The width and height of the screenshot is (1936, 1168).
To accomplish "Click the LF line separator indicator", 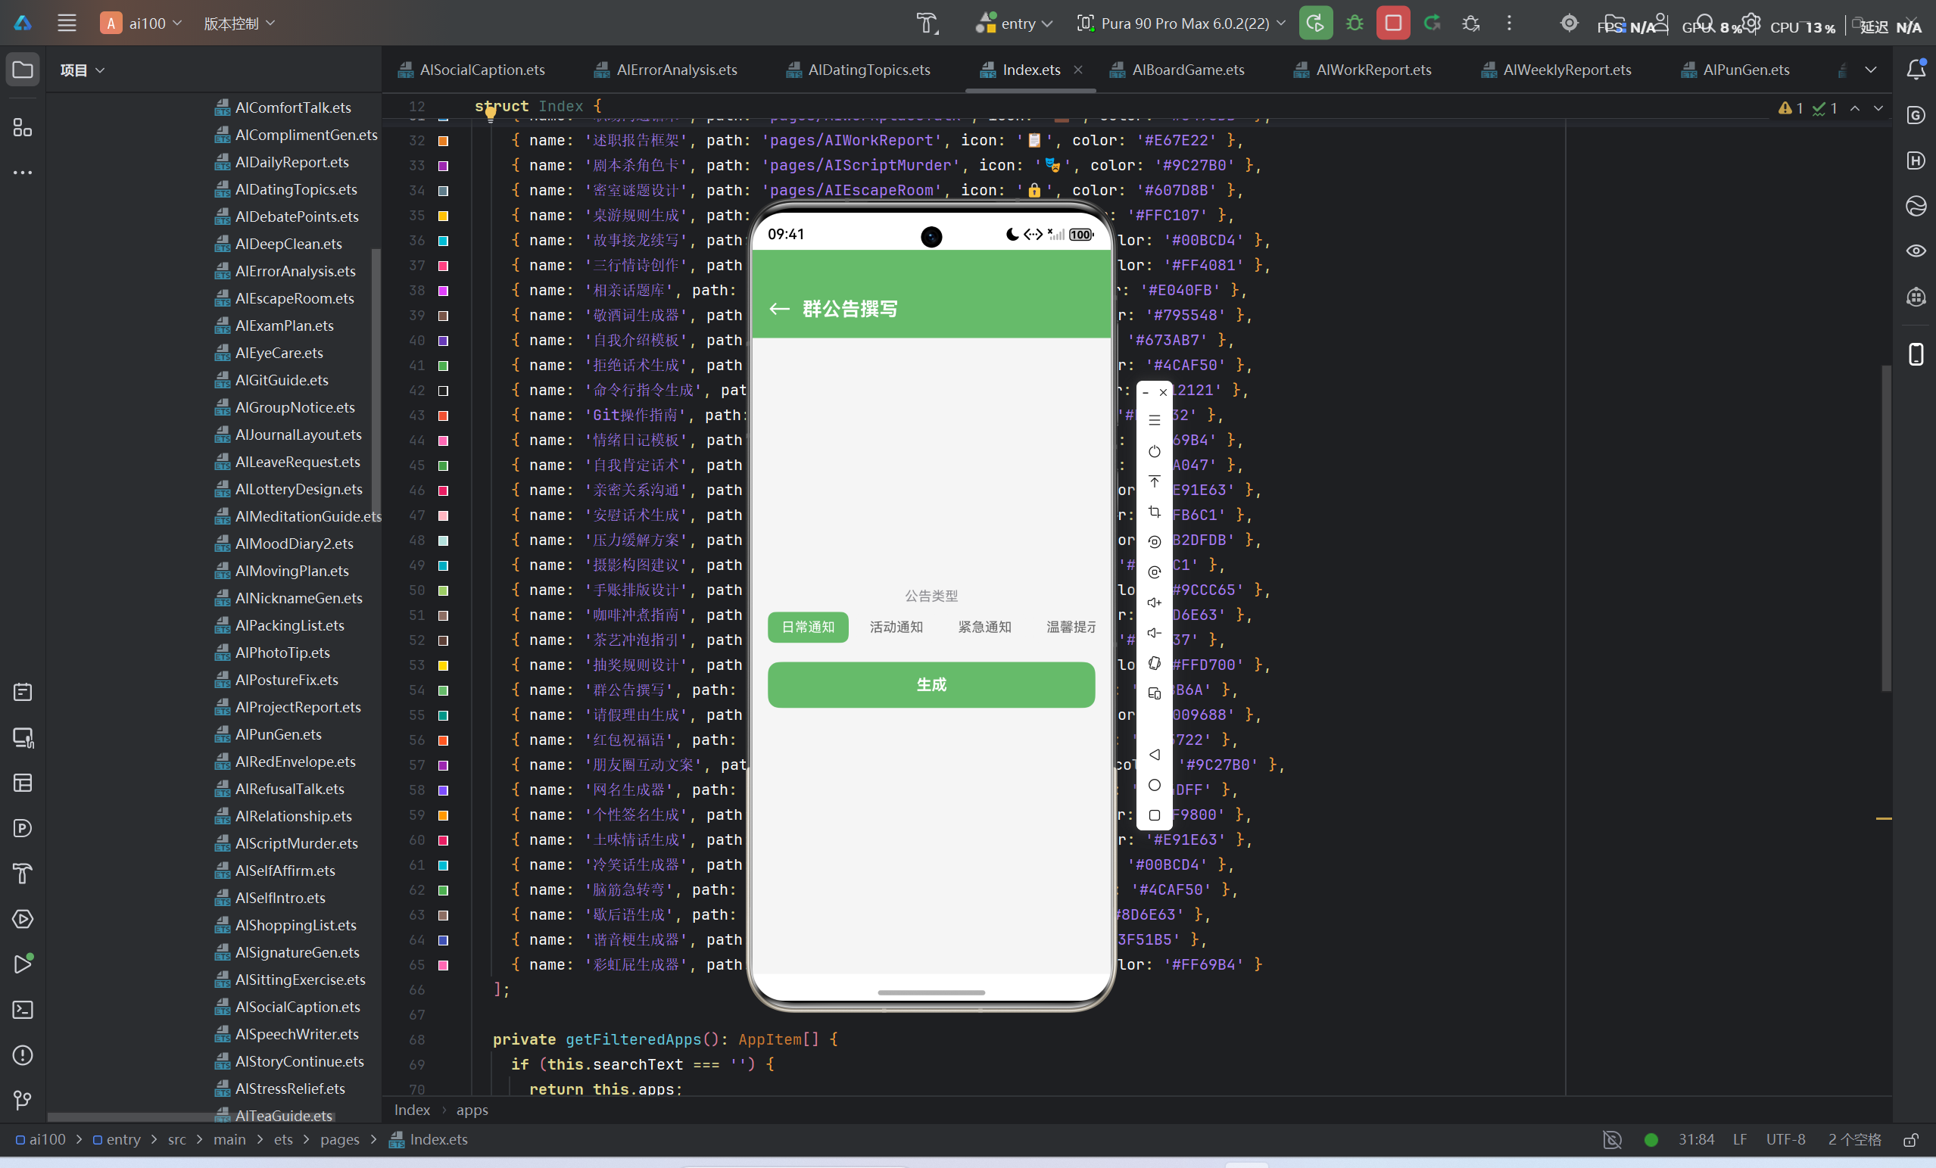I will point(1740,1138).
